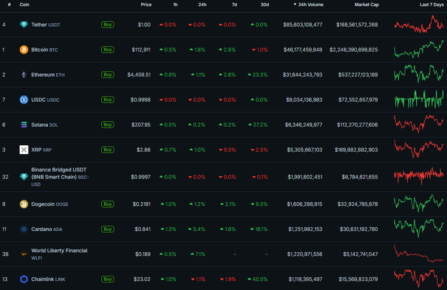Open the XRP coin page link
Screen dimensions: 447x290
tap(41, 150)
